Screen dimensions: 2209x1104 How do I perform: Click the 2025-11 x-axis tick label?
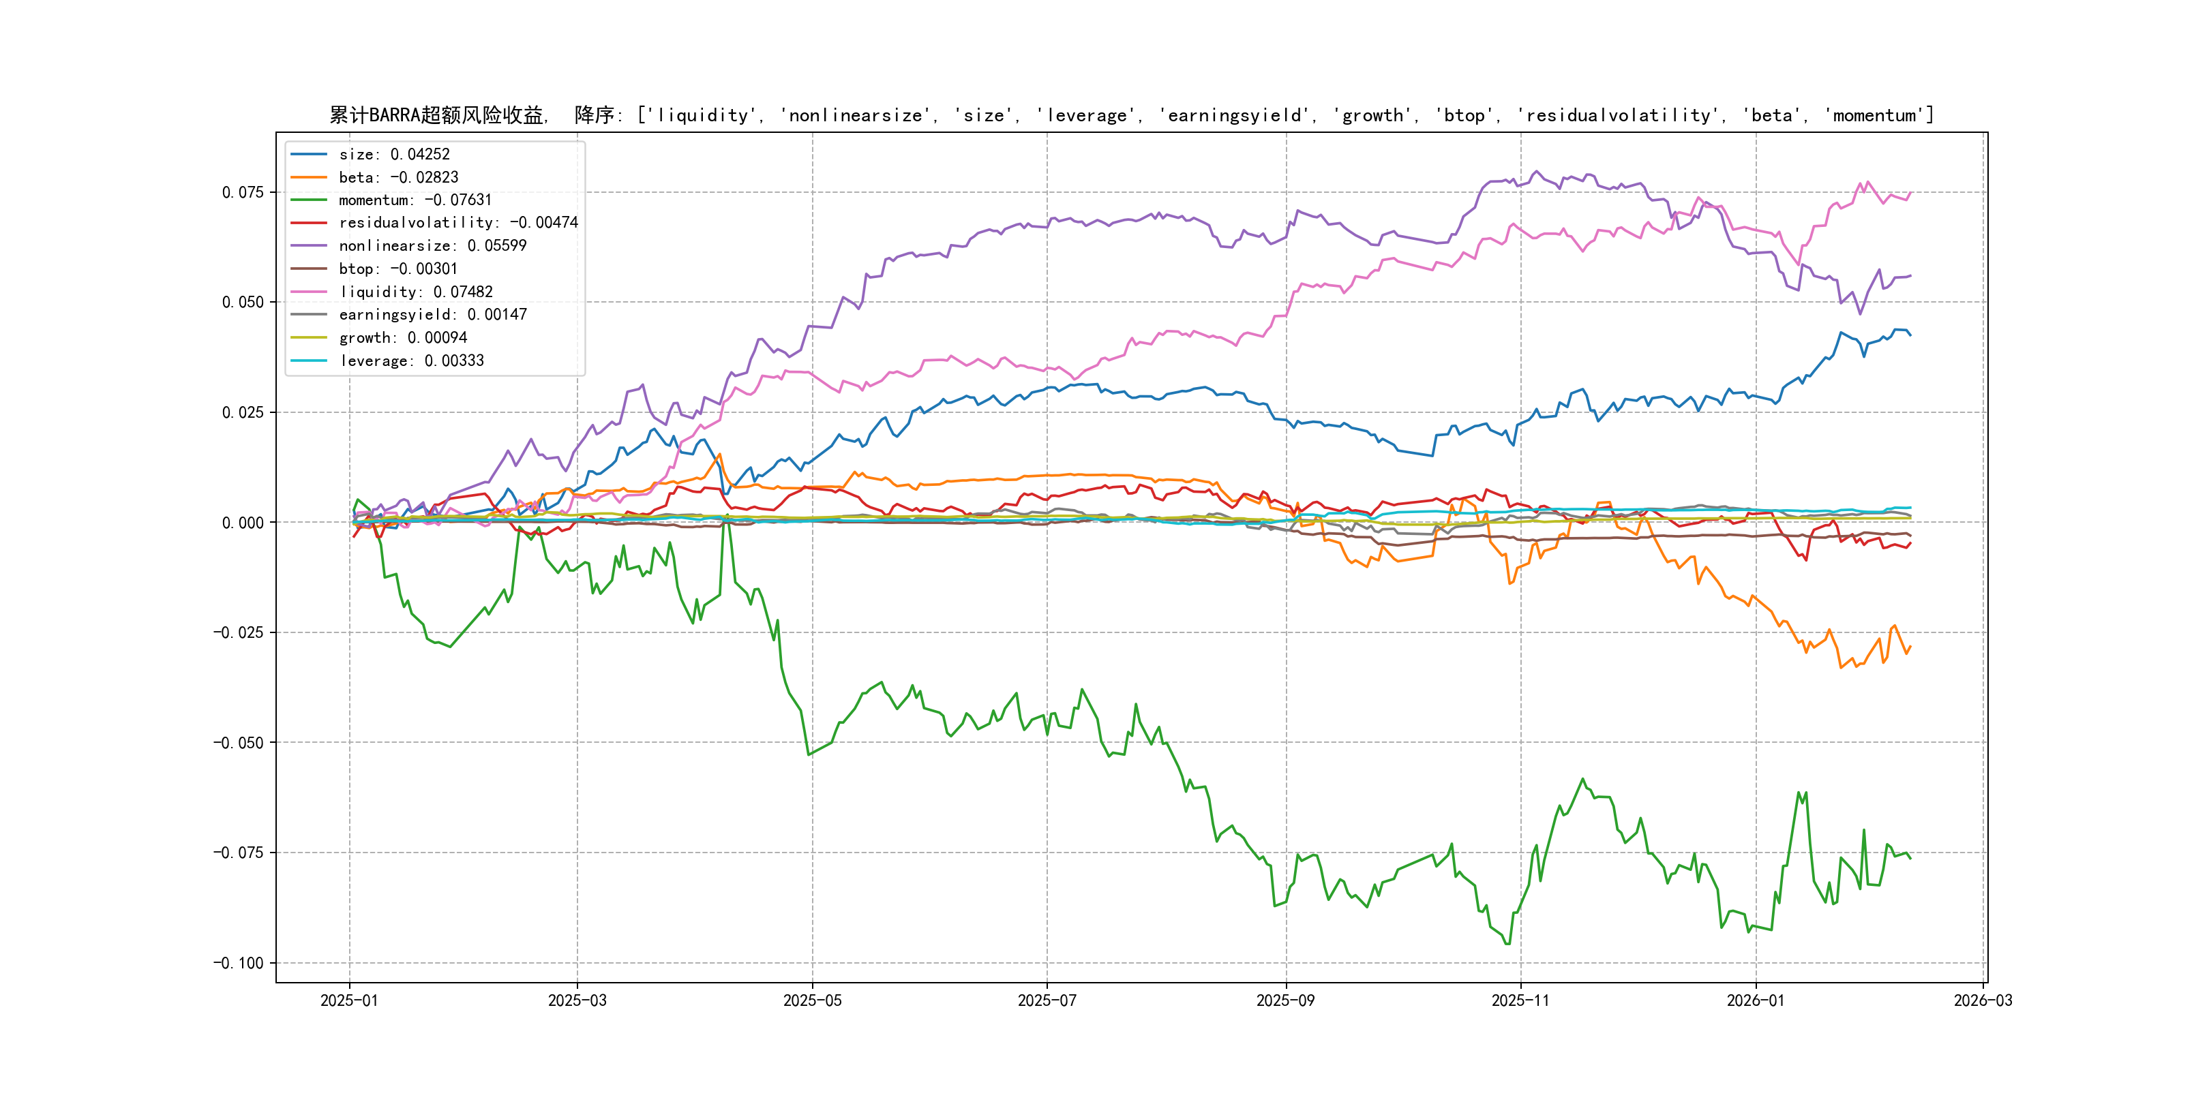point(1520,1000)
